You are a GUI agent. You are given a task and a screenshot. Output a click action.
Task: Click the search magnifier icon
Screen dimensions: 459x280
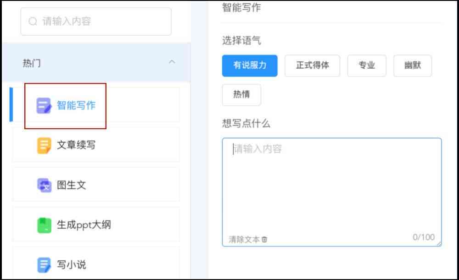[x=33, y=22]
